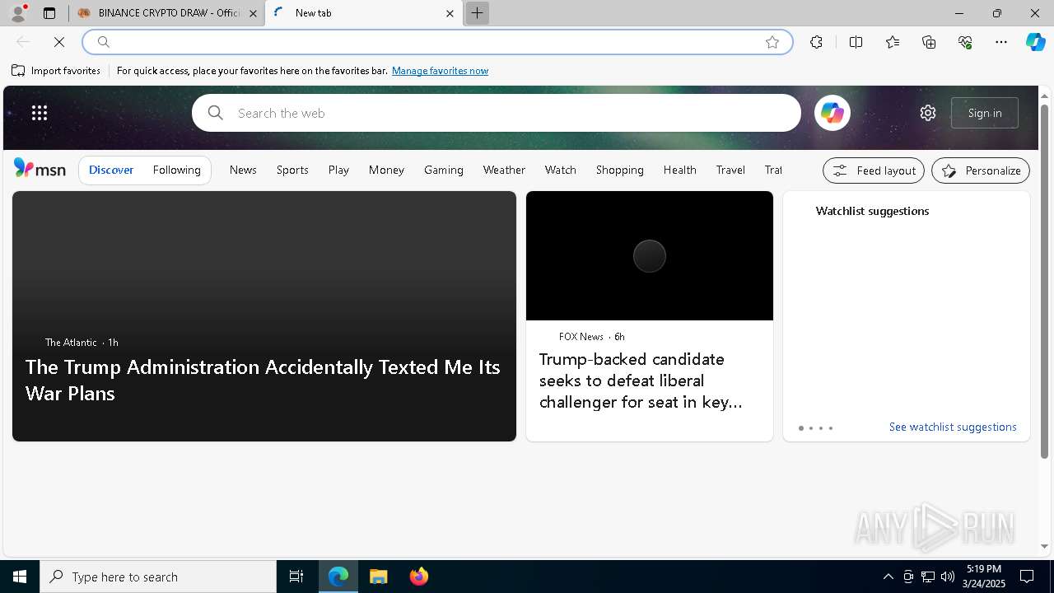This screenshot has height=593, width=1054.
Task: Open the browser profile icon
Action: pyautogui.click(x=18, y=13)
